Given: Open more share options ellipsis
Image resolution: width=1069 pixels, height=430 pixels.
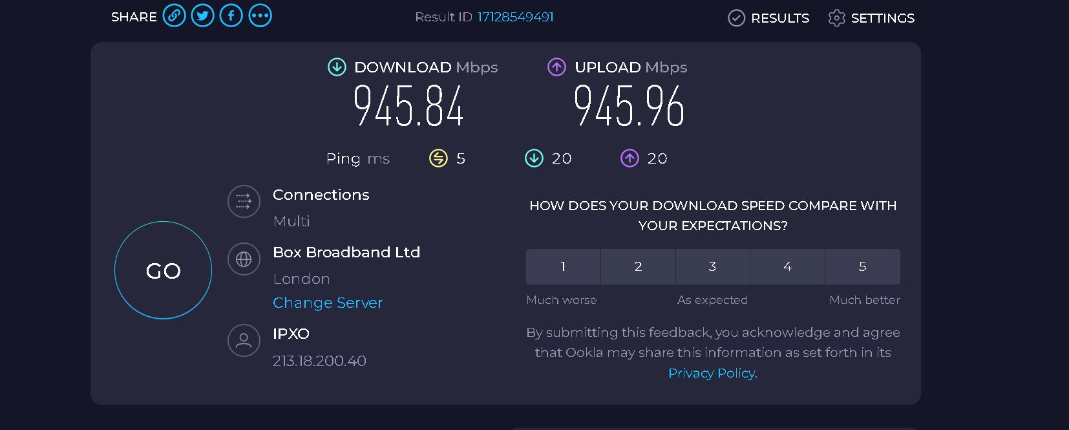Looking at the screenshot, I should click(x=260, y=16).
